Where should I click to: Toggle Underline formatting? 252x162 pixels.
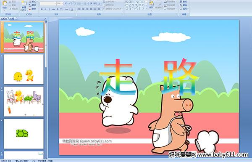(x=49, y=9)
